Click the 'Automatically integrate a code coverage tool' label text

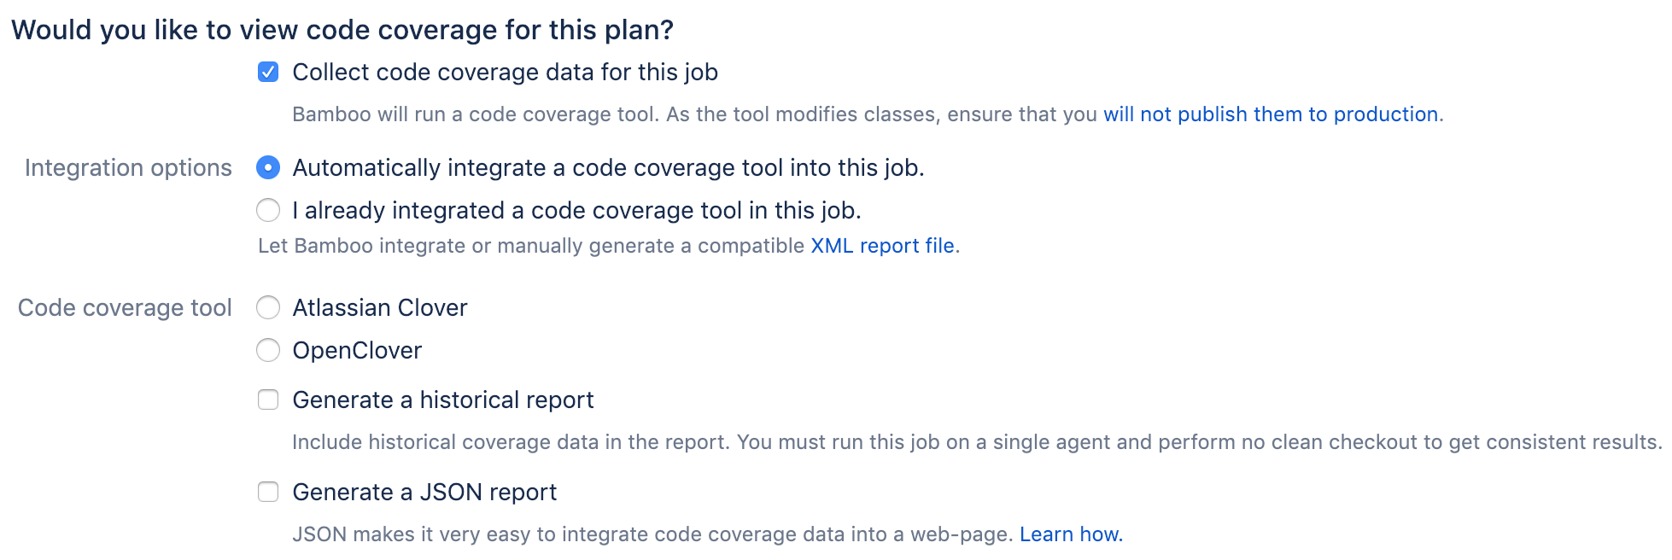608,168
